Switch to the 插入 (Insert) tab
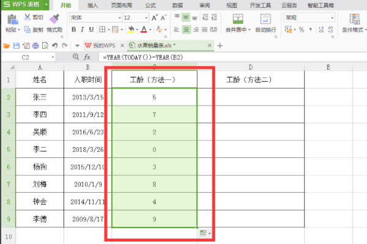The width and height of the screenshot is (367, 244). click(93, 5)
